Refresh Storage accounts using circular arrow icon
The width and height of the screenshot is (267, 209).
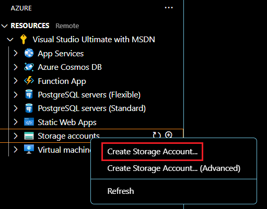tap(157, 135)
